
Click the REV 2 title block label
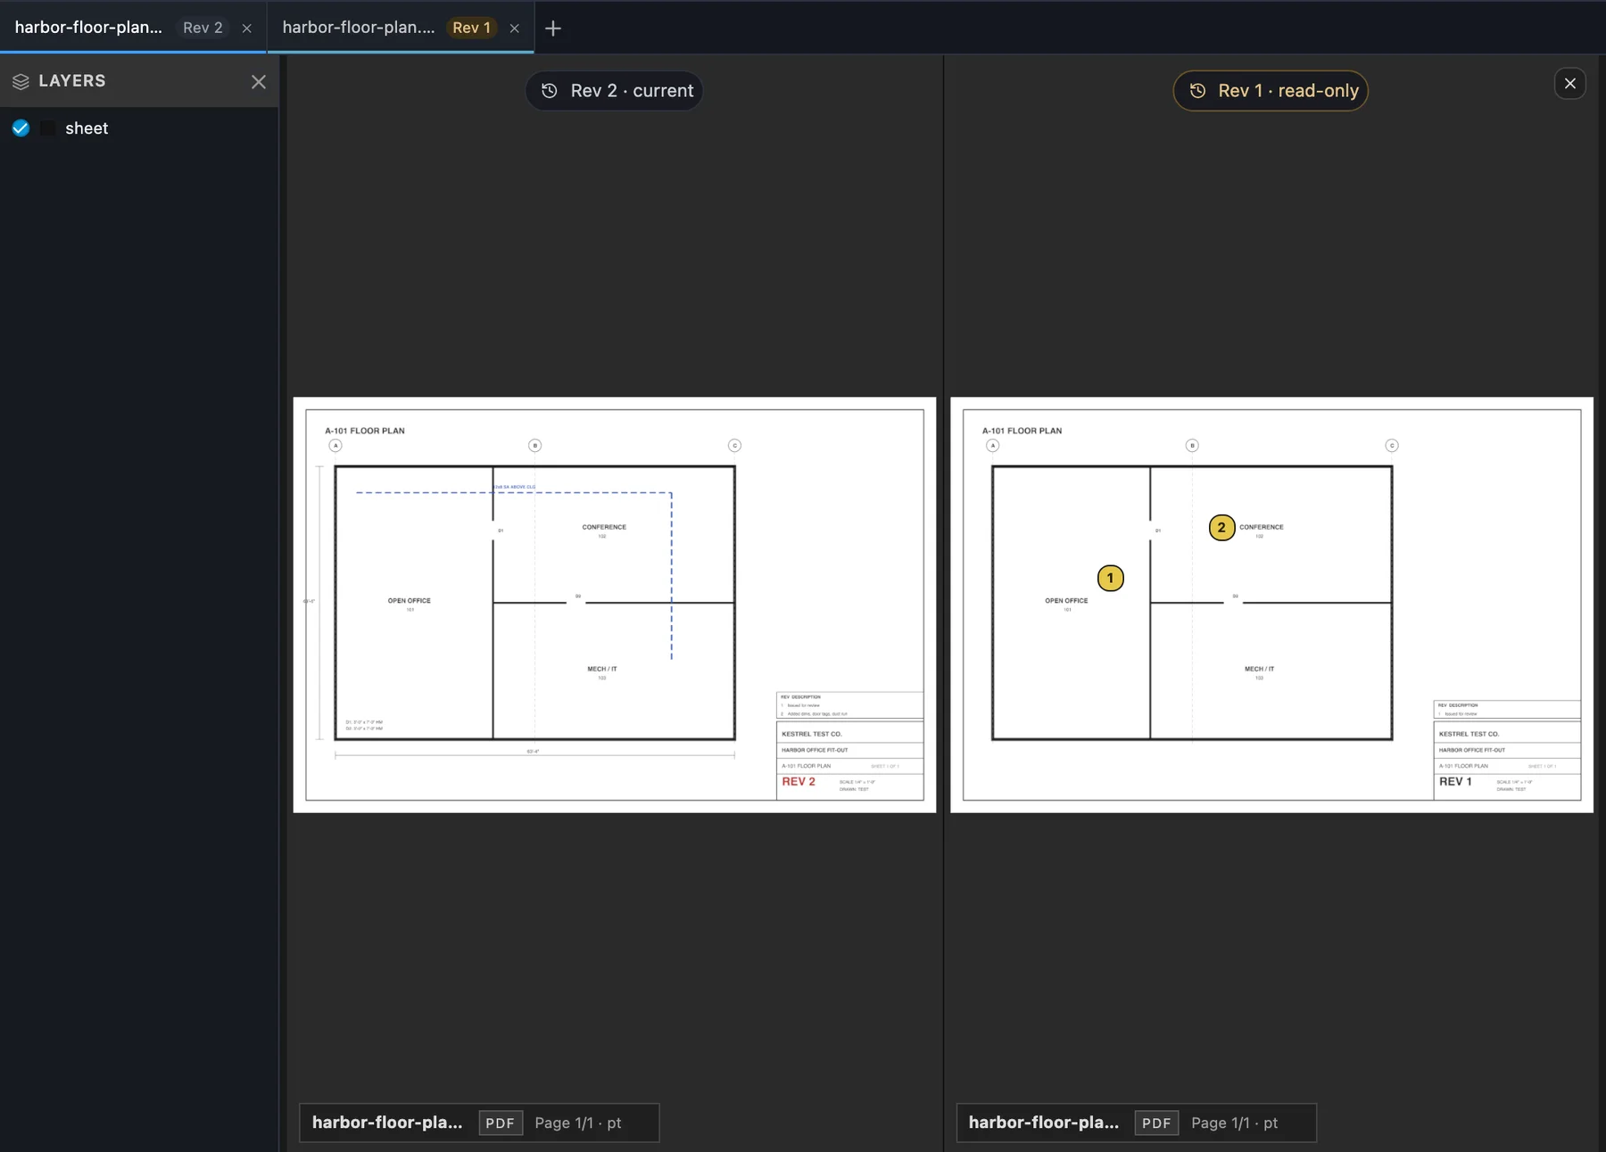799,782
